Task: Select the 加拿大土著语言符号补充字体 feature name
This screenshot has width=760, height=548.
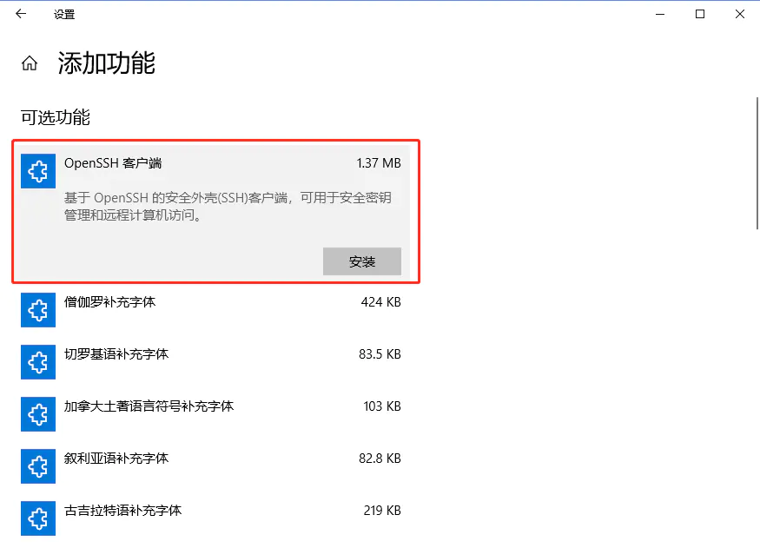Action: pyautogui.click(x=149, y=406)
